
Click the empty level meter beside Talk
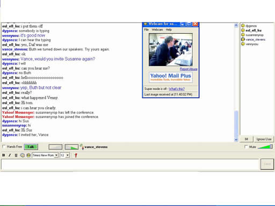click(55, 147)
